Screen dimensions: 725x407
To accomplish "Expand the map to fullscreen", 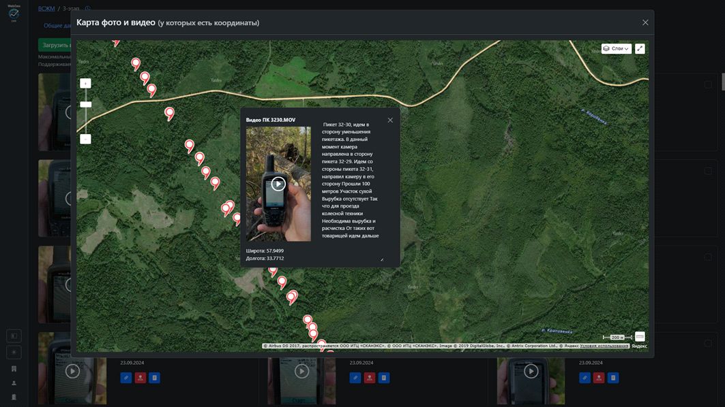I will [x=640, y=49].
